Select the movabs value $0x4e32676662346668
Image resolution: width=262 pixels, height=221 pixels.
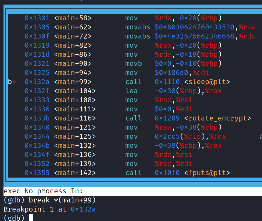[194, 36]
